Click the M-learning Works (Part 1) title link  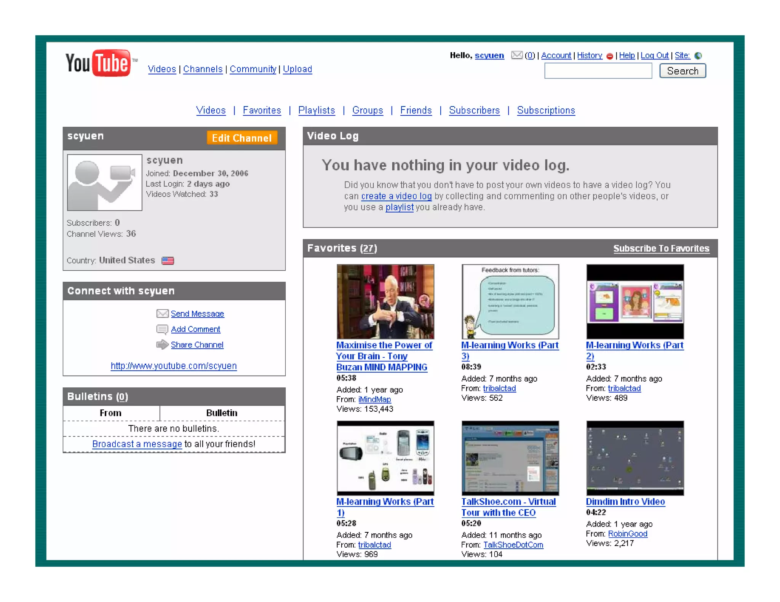pyautogui.click(x=385, y=507)
